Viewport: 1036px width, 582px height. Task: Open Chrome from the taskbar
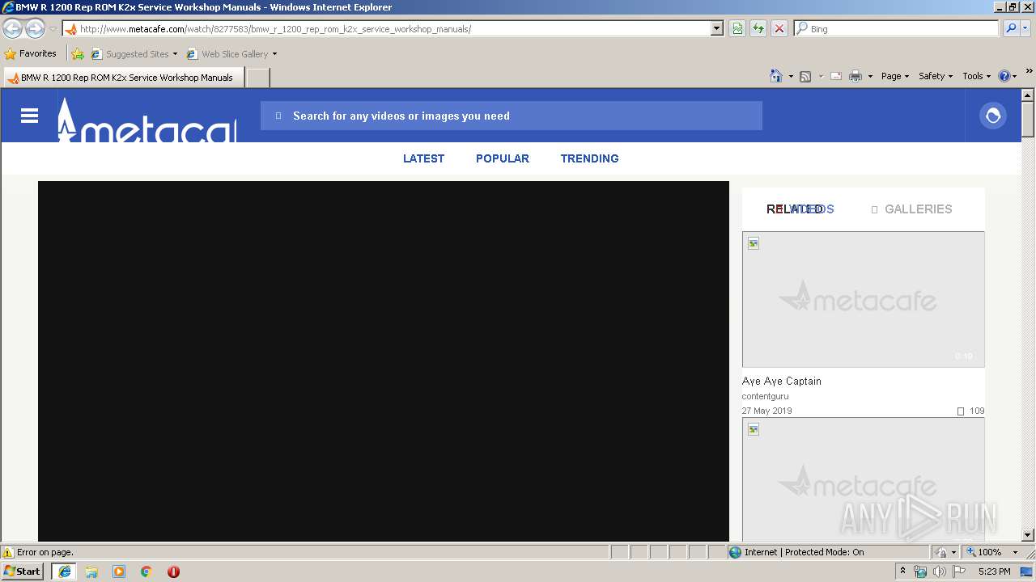click(146, 571)
